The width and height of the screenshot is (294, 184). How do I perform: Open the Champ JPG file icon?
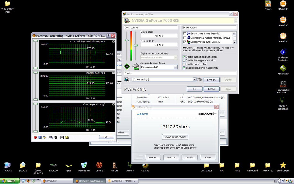pyautogui.click(x=268, y=5)
